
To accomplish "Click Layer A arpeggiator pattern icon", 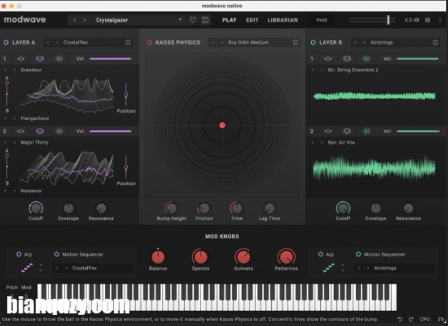I will click(x=27, y=267).
